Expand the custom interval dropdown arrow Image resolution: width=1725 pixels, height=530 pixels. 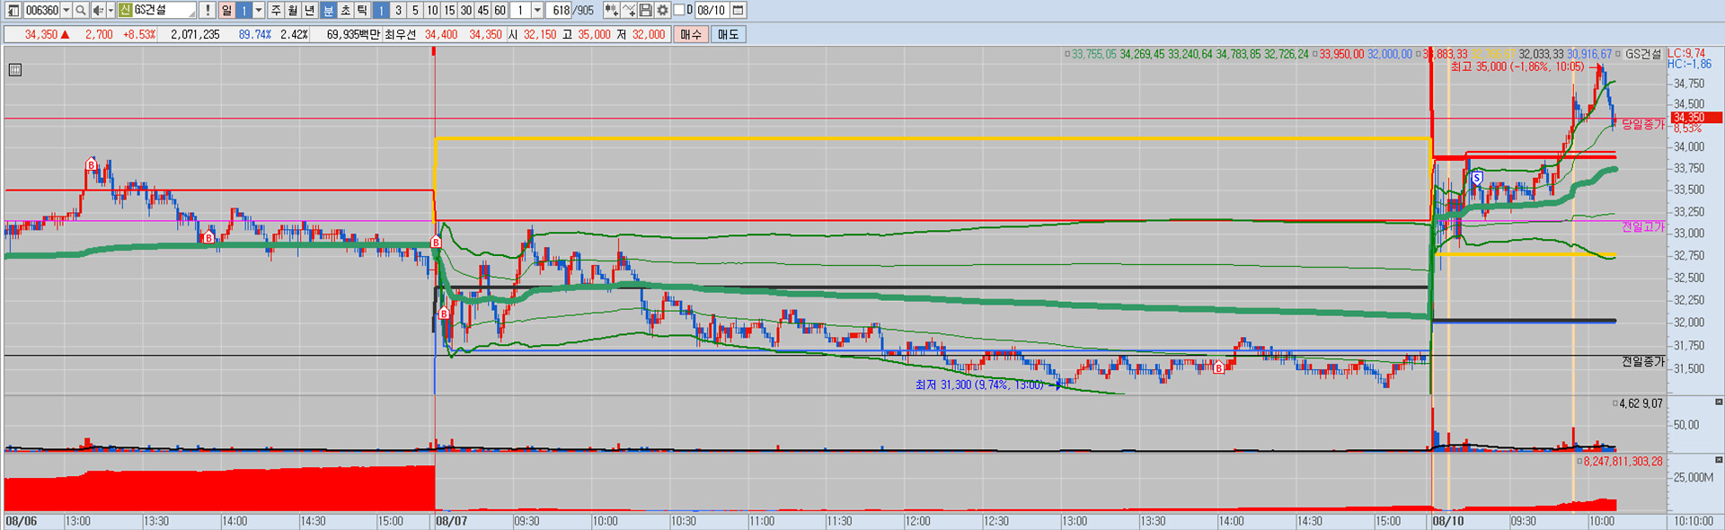(537, 10)
